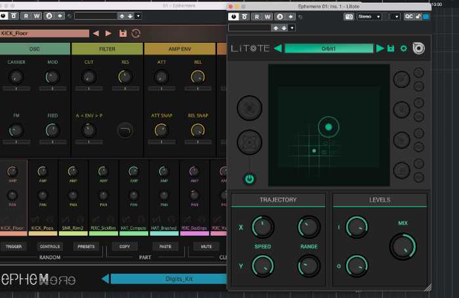The image size is (459, 298).
Task: Open the Stereo routing dropdown
Action: (x=369, y=16)
